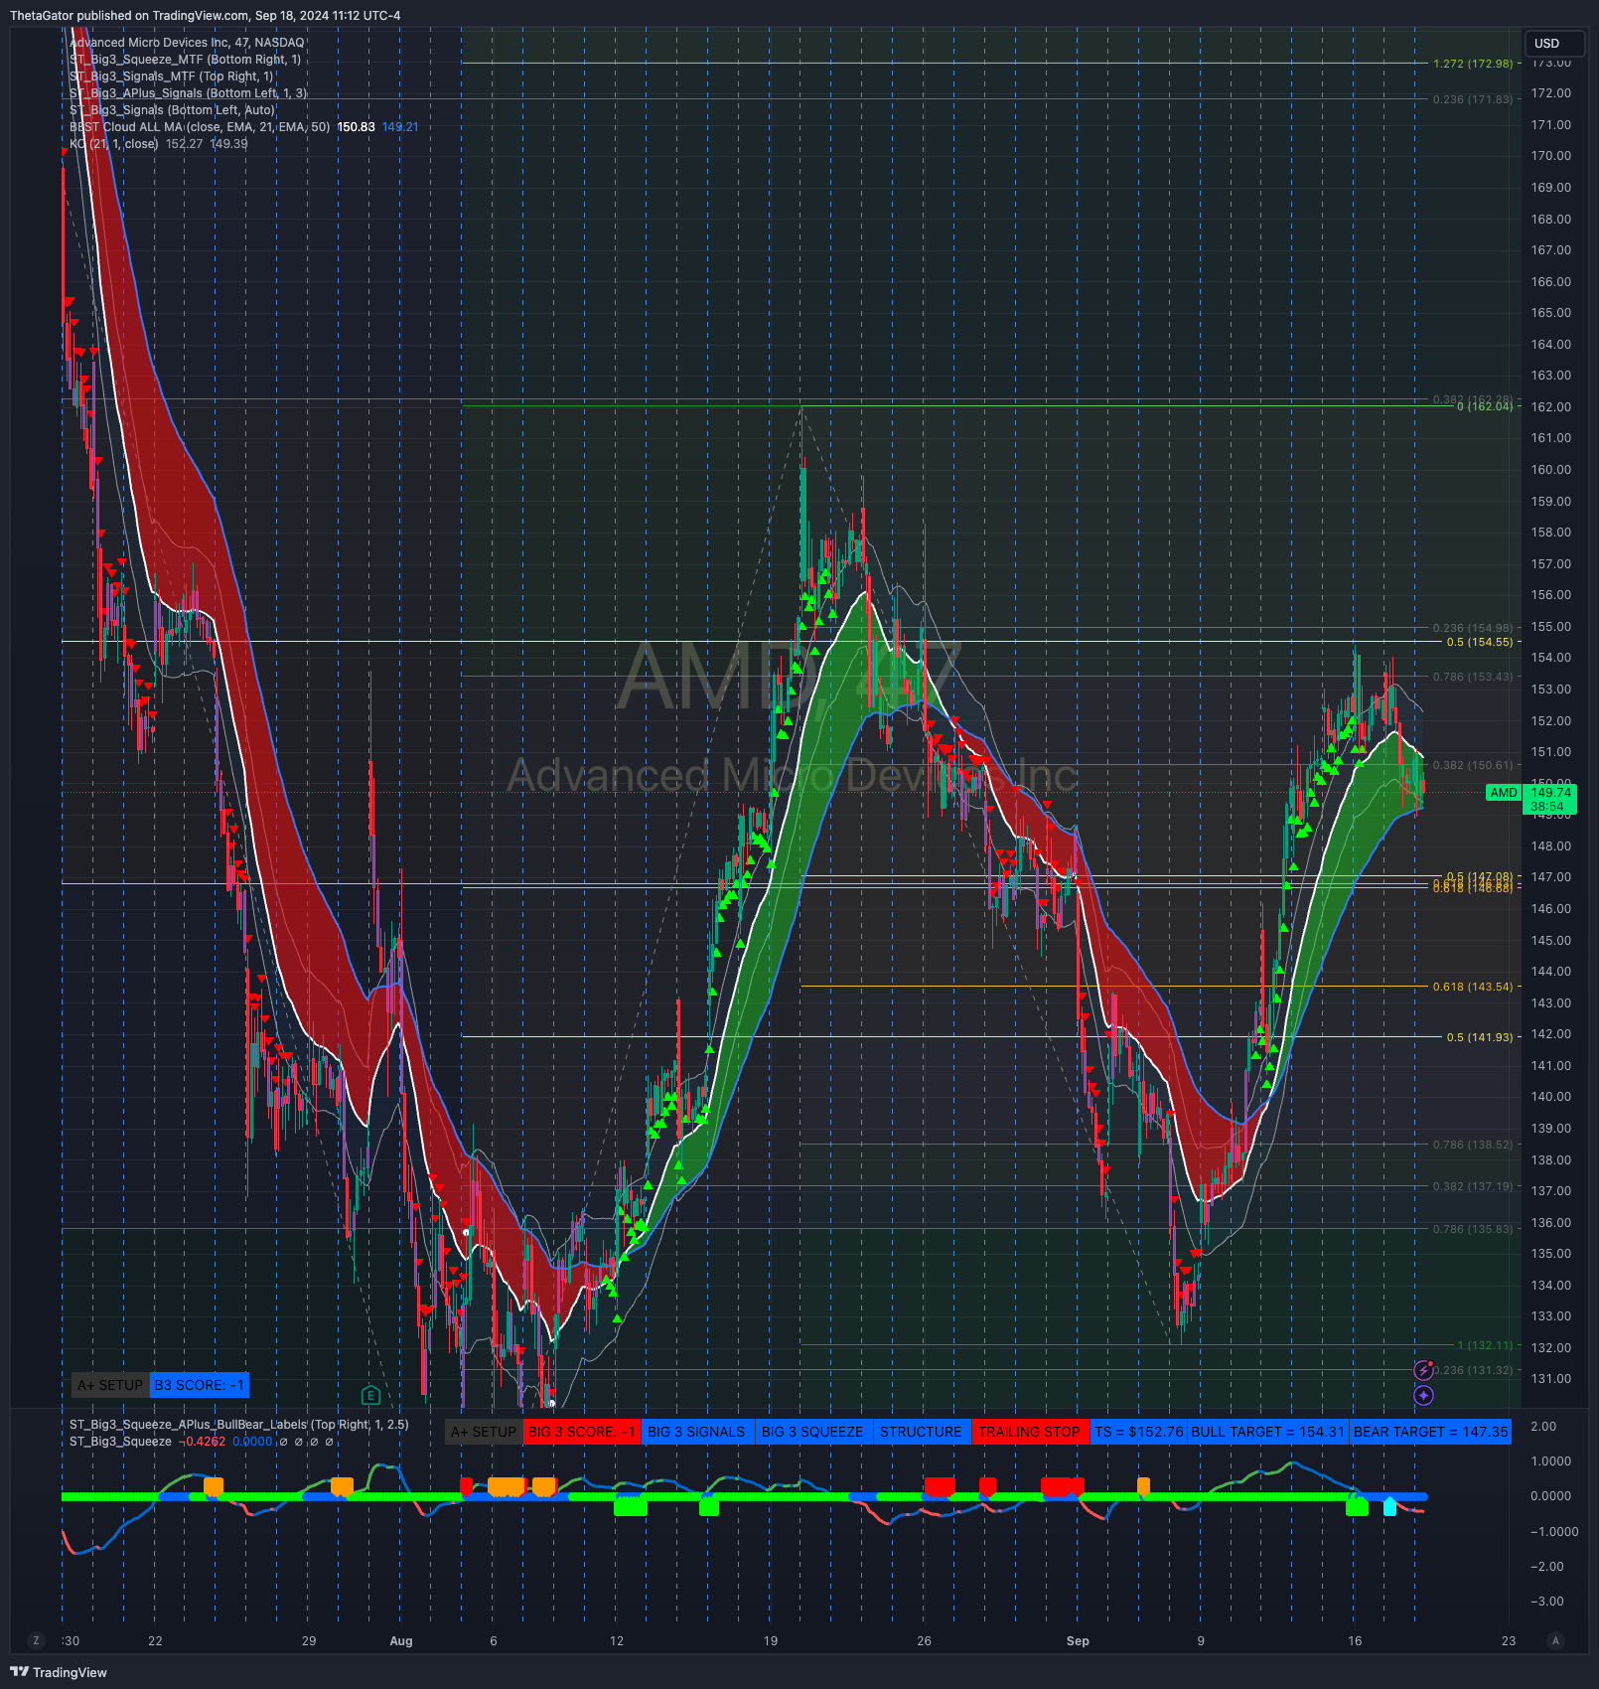Select the A+ SETUP cell beside B3 SCORE
1599x1689 pixels.
110,1385
